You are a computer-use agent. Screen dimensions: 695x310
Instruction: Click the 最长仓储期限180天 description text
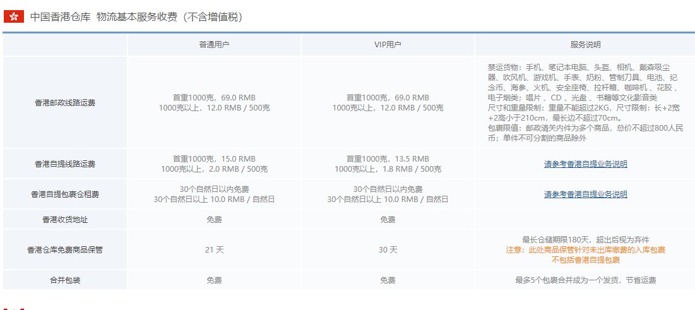tap(586, 240)
